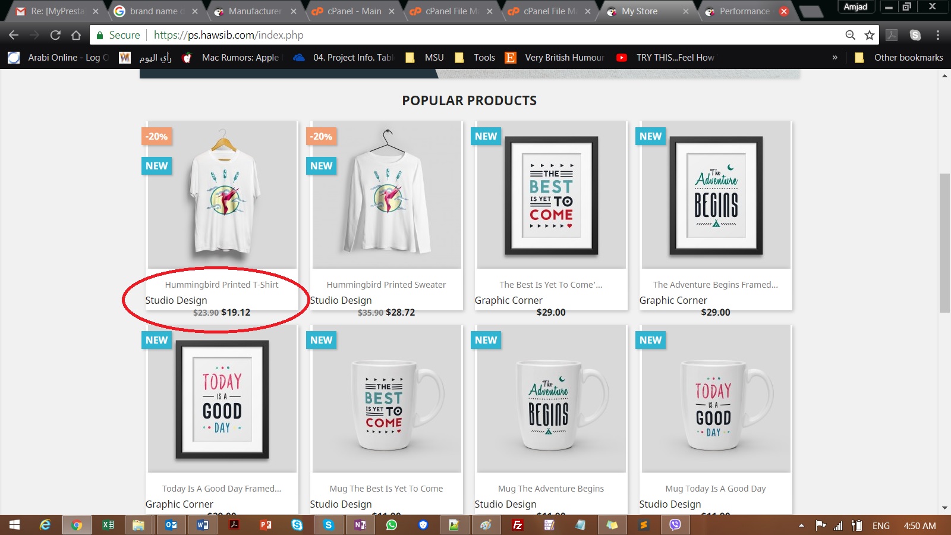The image size is (951, 535).
Task: Open the Other bookmarks folder
Action: coord(899,58)
